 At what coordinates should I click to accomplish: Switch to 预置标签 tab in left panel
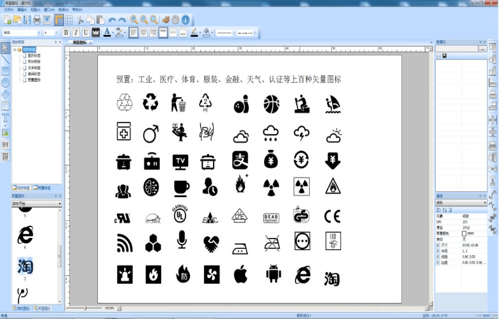pos(42,188)
